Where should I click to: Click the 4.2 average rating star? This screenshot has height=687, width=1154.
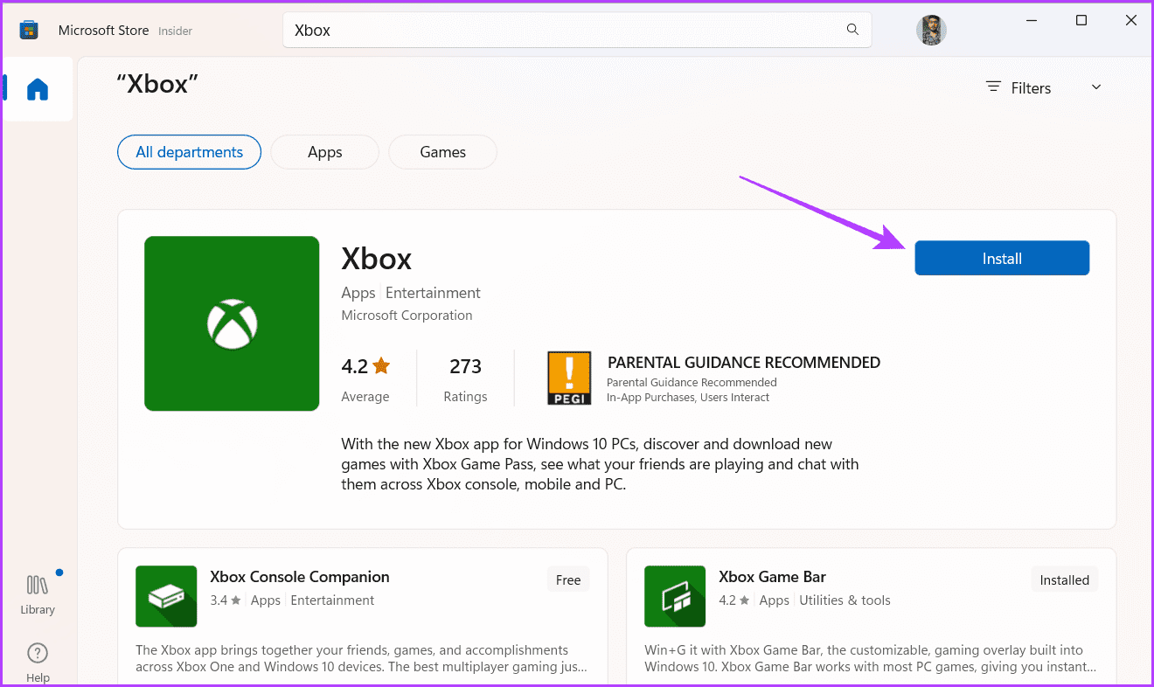point(381,366)
